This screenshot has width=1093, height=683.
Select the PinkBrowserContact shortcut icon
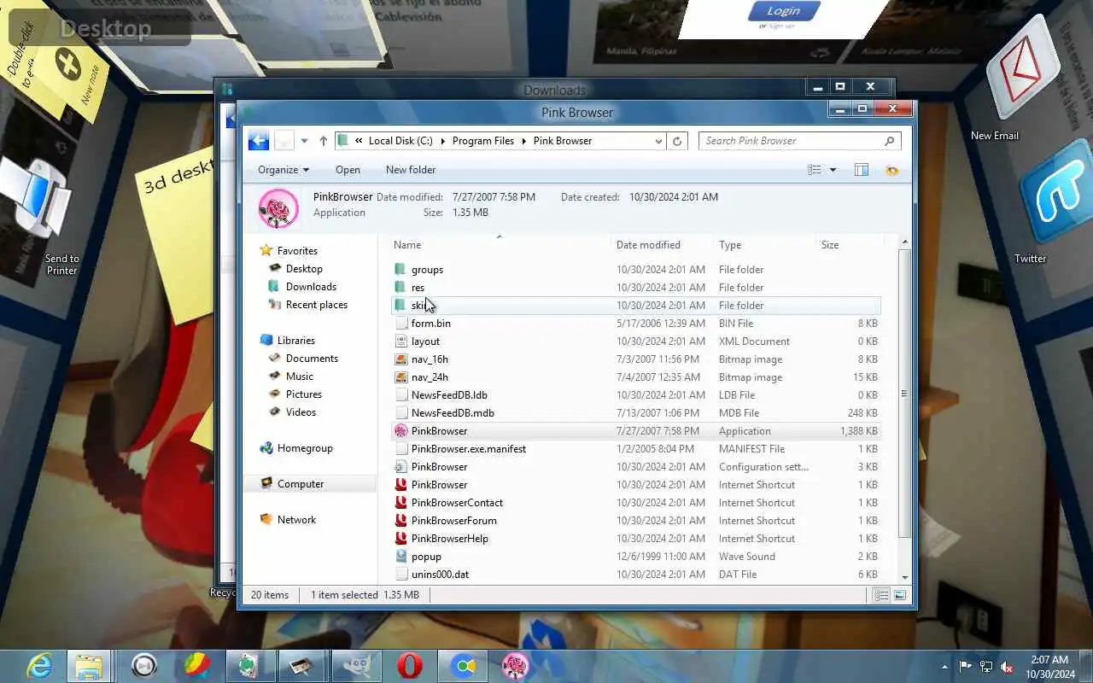(x=401, y=503)
